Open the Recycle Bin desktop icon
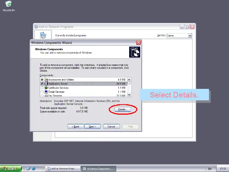 point(9,6)
